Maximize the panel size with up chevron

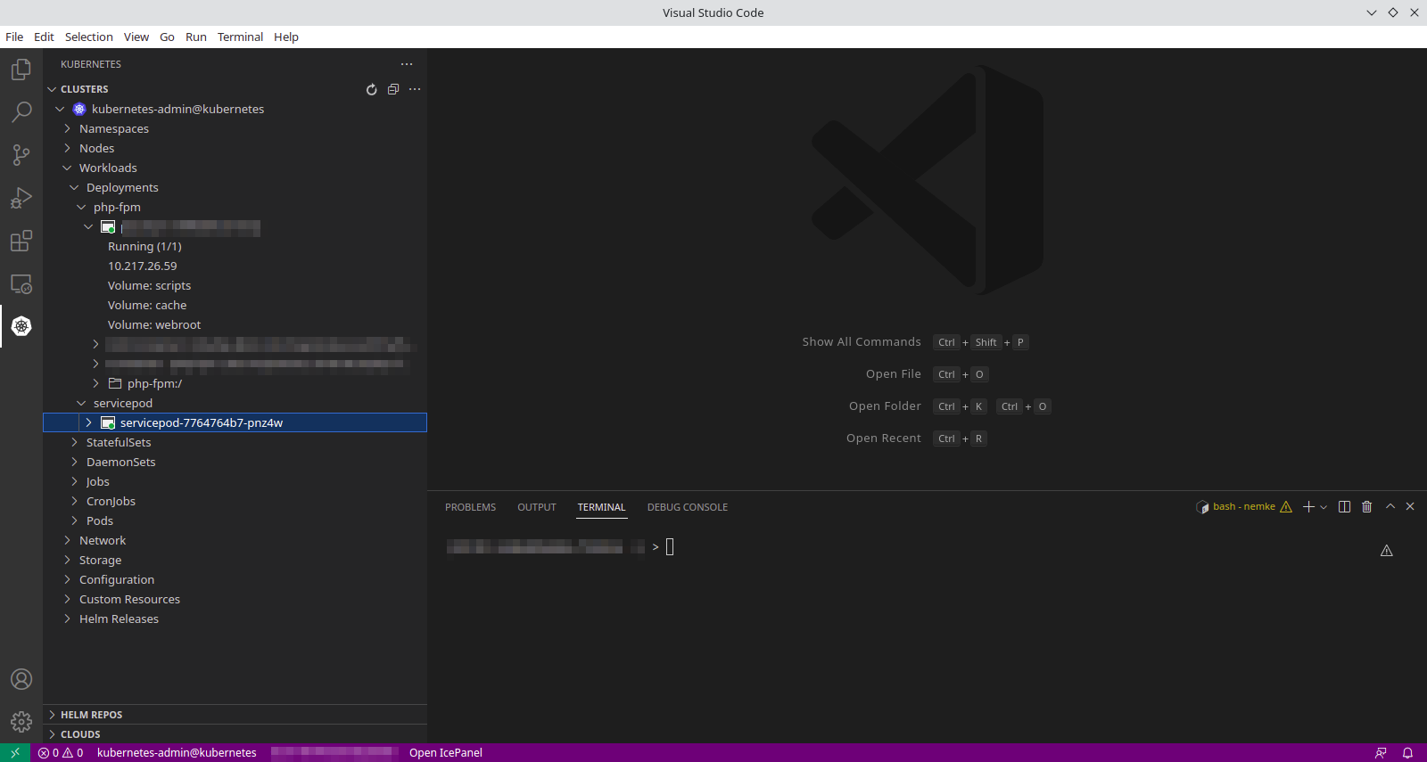[x=1390, y=506]
